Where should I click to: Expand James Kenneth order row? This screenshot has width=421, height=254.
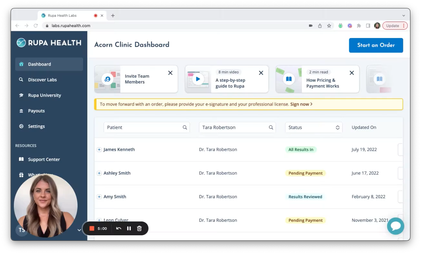(x=99, y=150)
